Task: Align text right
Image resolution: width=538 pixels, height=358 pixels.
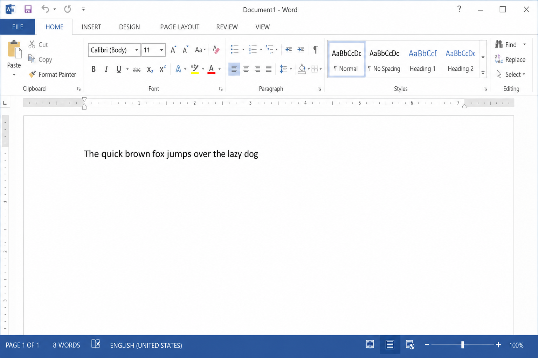Action: (257, 69)
